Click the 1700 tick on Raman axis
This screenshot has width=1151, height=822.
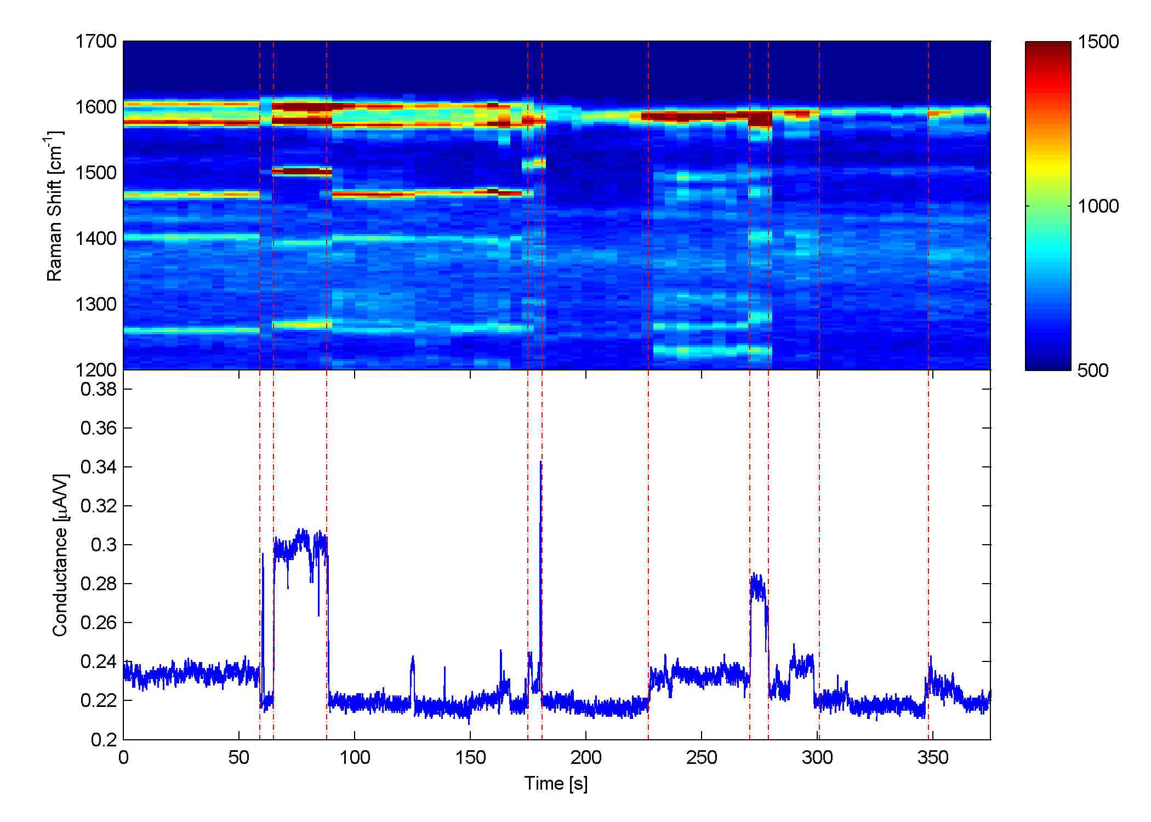point(96,42)
